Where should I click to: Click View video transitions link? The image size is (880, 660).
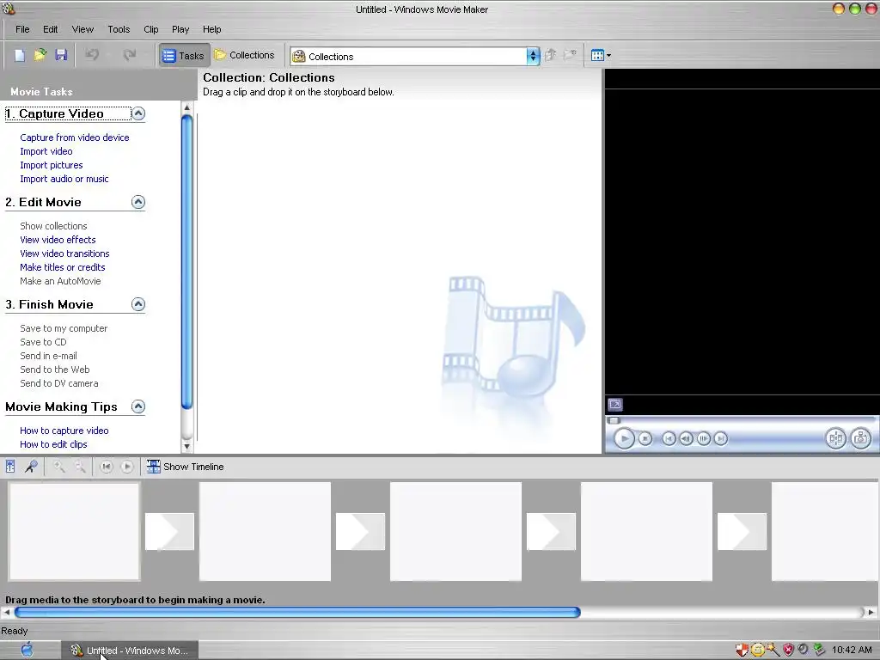64,254
